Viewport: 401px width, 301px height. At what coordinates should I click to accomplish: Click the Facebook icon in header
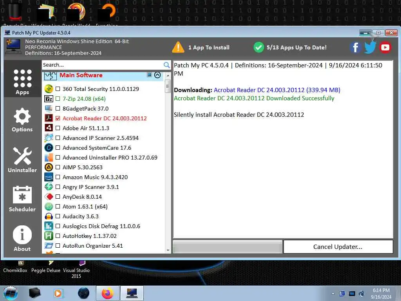[356, 47]
